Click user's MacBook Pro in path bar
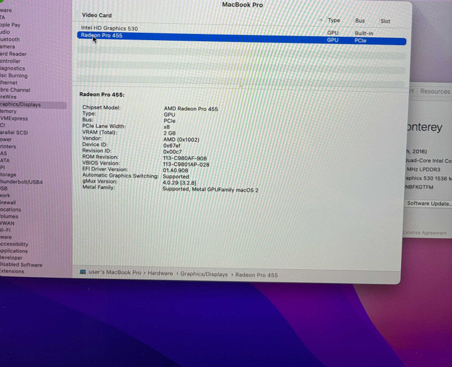 [x=115, y=273]
